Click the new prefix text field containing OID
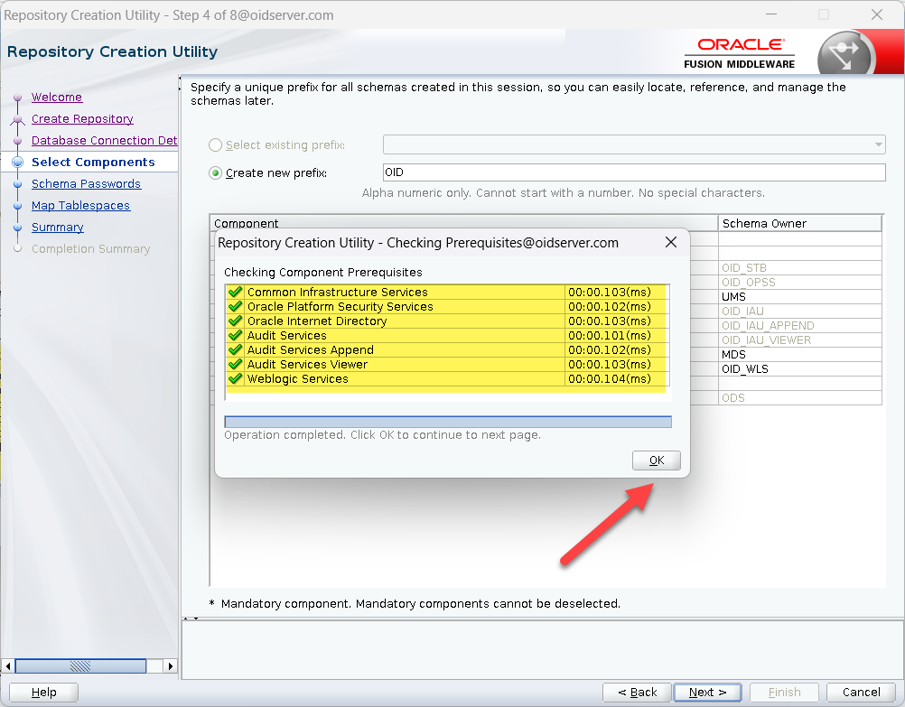This screenshot has width=905, height=707. tap(634, 172)
